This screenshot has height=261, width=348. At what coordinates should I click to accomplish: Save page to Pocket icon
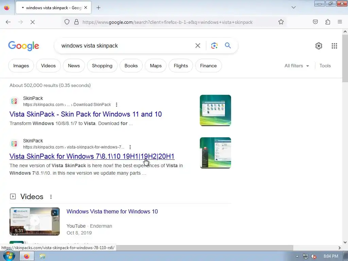pyautogui.click(x=315, y=22)
